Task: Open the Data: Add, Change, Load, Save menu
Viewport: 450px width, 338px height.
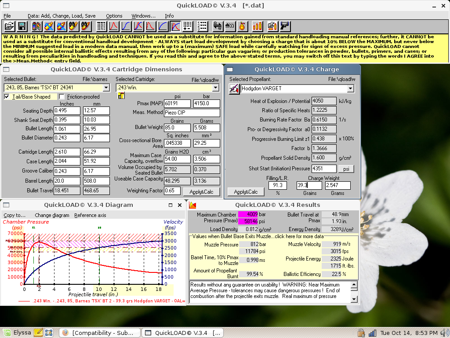Action: (x=62, y=16)
